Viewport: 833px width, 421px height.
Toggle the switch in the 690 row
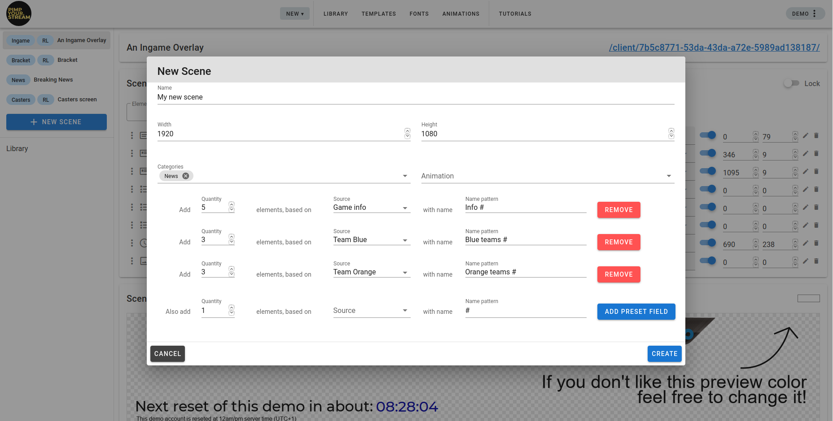coord(708,243)
